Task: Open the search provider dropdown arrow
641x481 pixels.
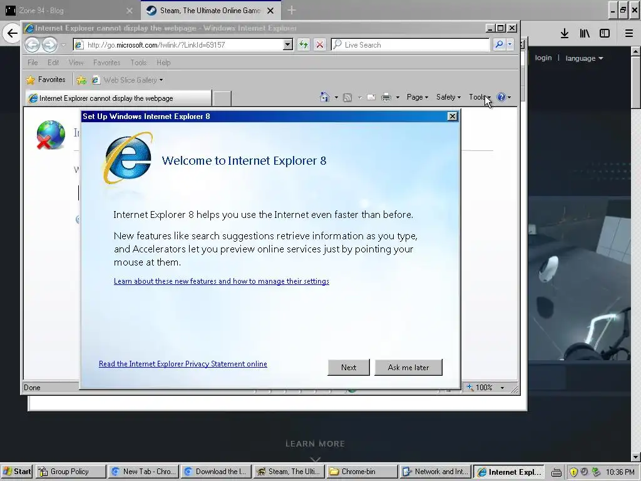Action: [x=510, y=44]
